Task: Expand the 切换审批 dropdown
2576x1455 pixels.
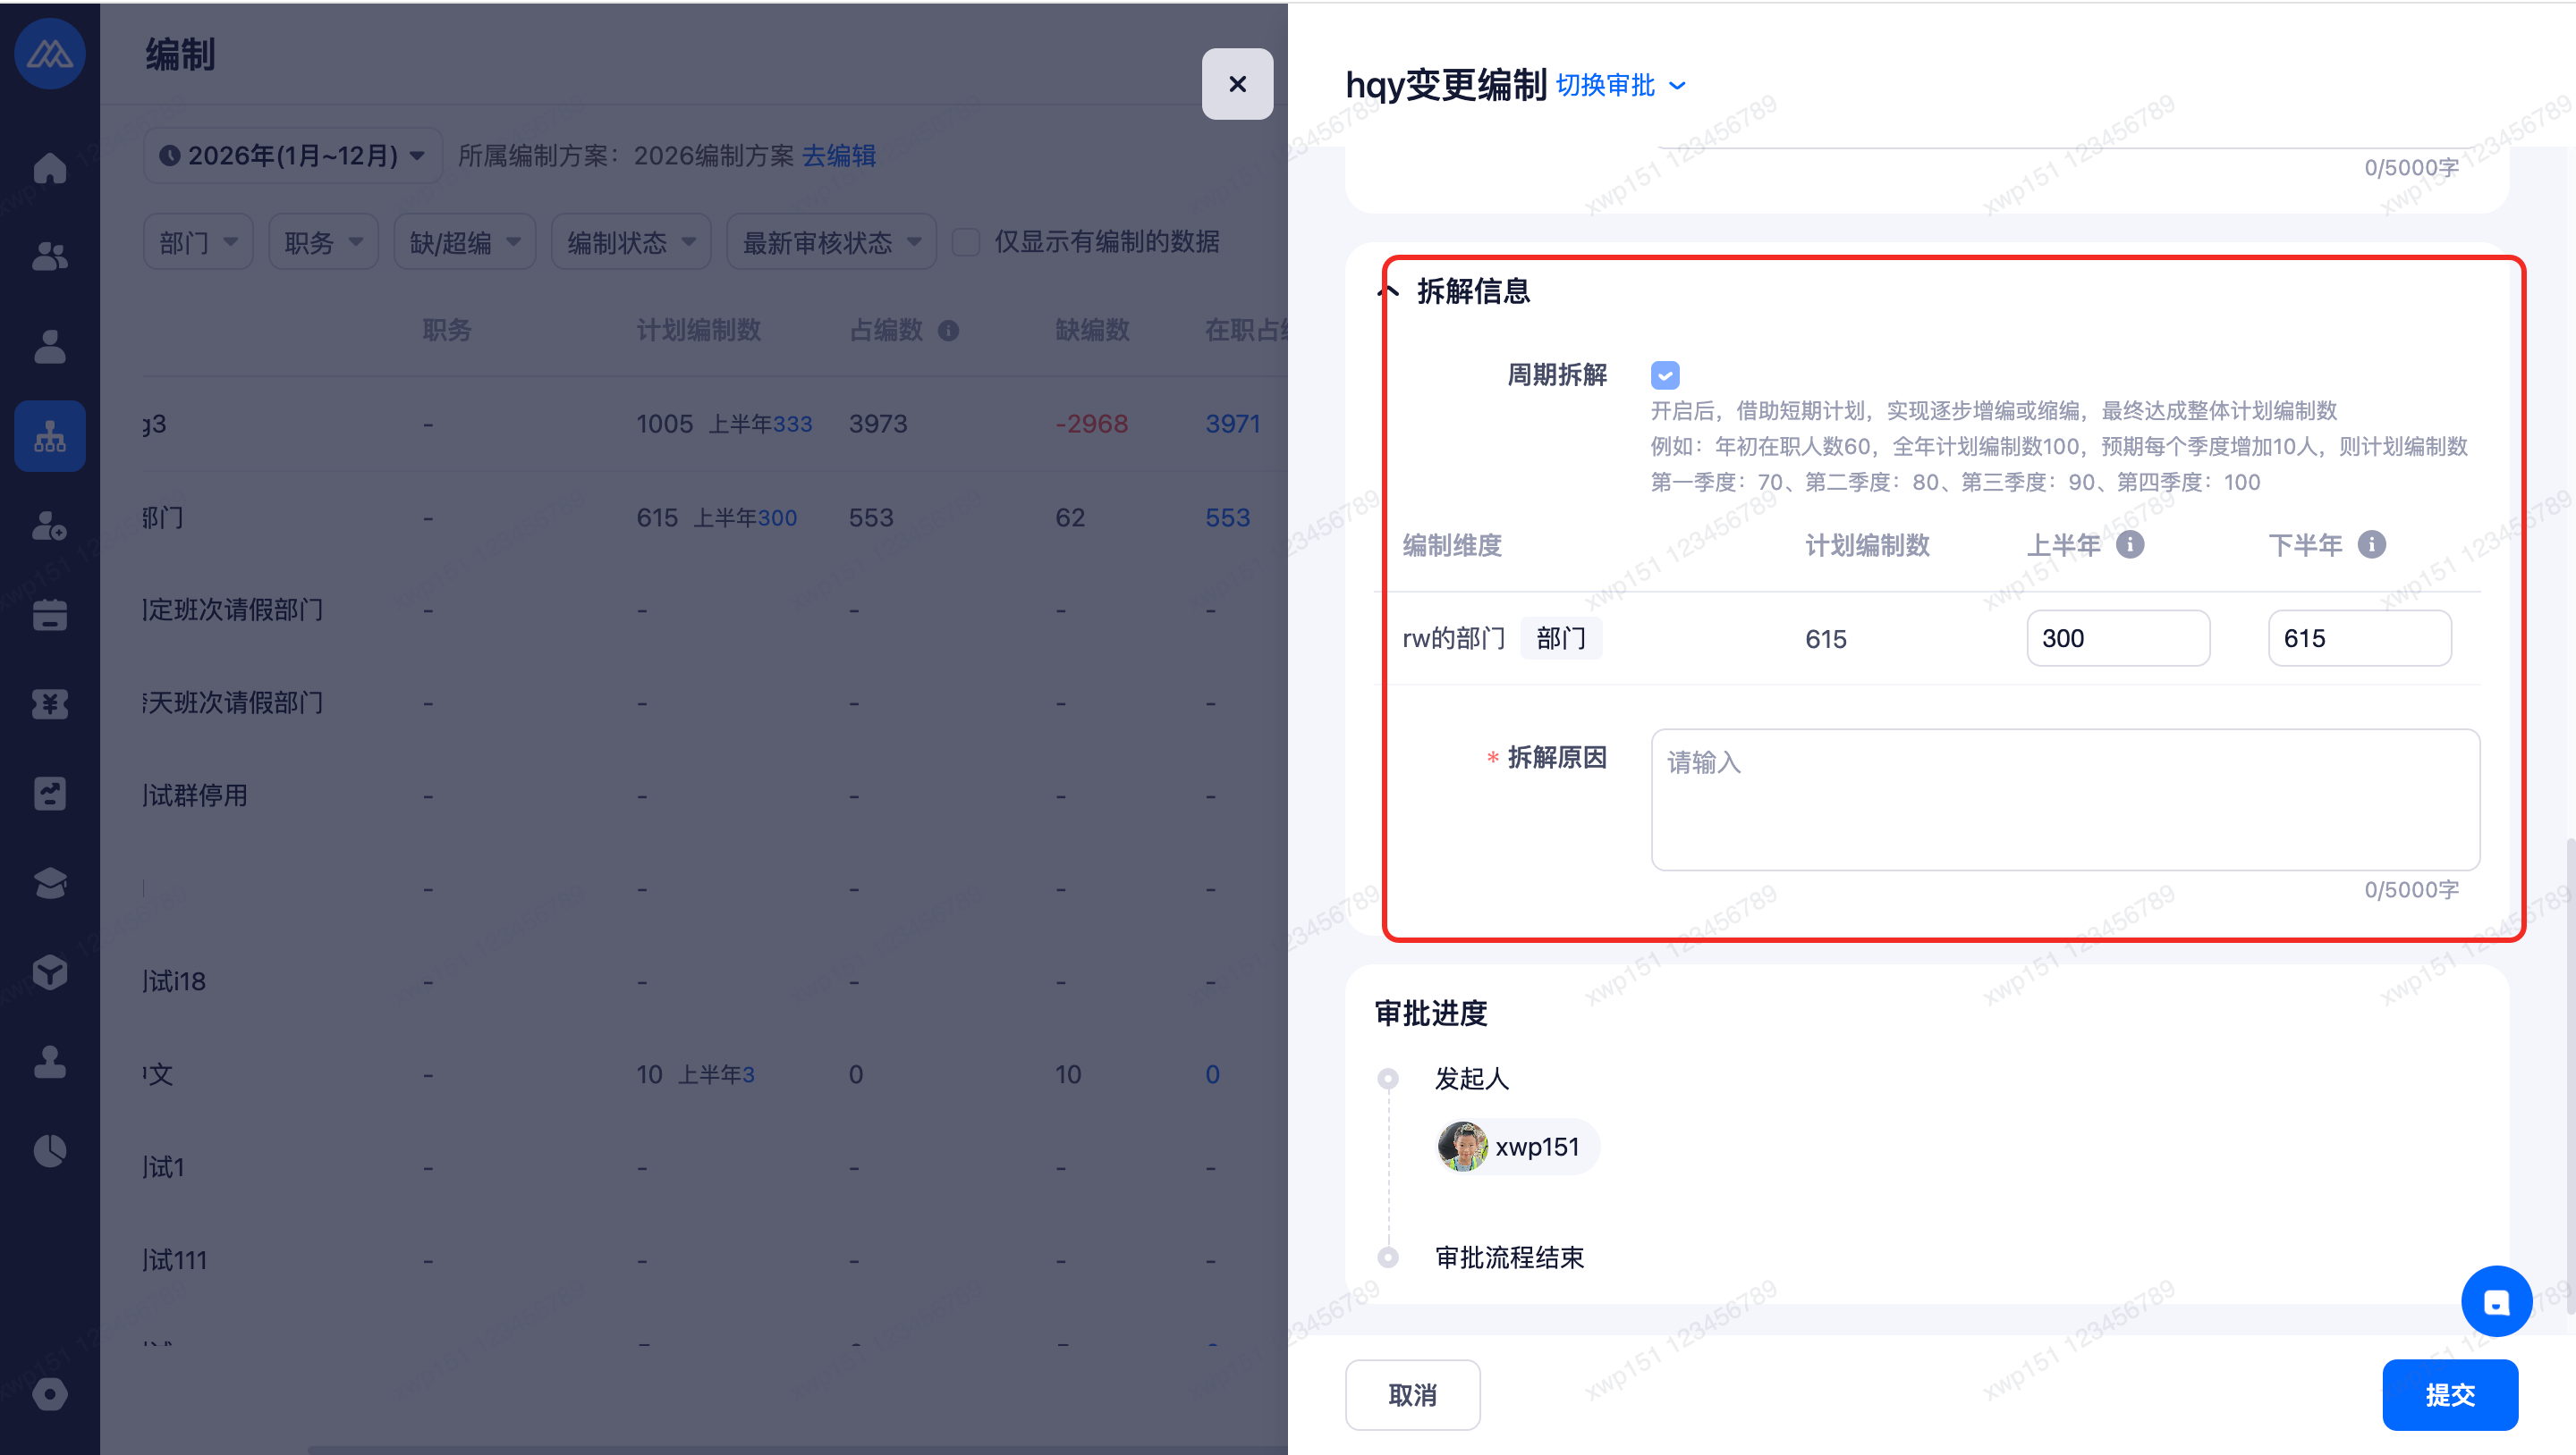Action: [x=1620, y=86]
